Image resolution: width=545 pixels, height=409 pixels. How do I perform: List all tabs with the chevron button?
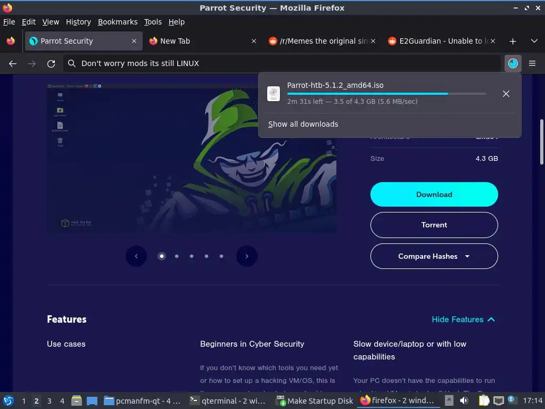tap(534, 41)
